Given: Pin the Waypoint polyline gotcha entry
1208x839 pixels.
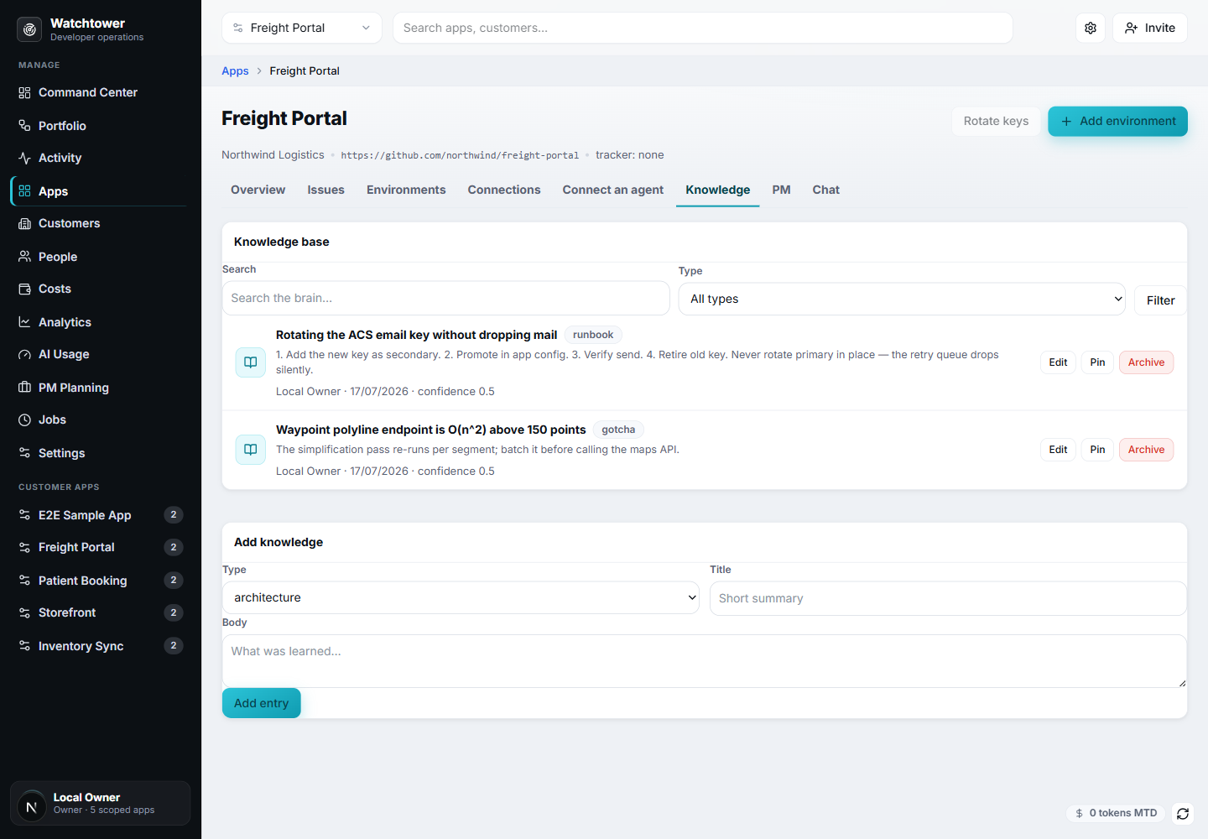Looking at the screenshot, I should [x=1097, y=450].
